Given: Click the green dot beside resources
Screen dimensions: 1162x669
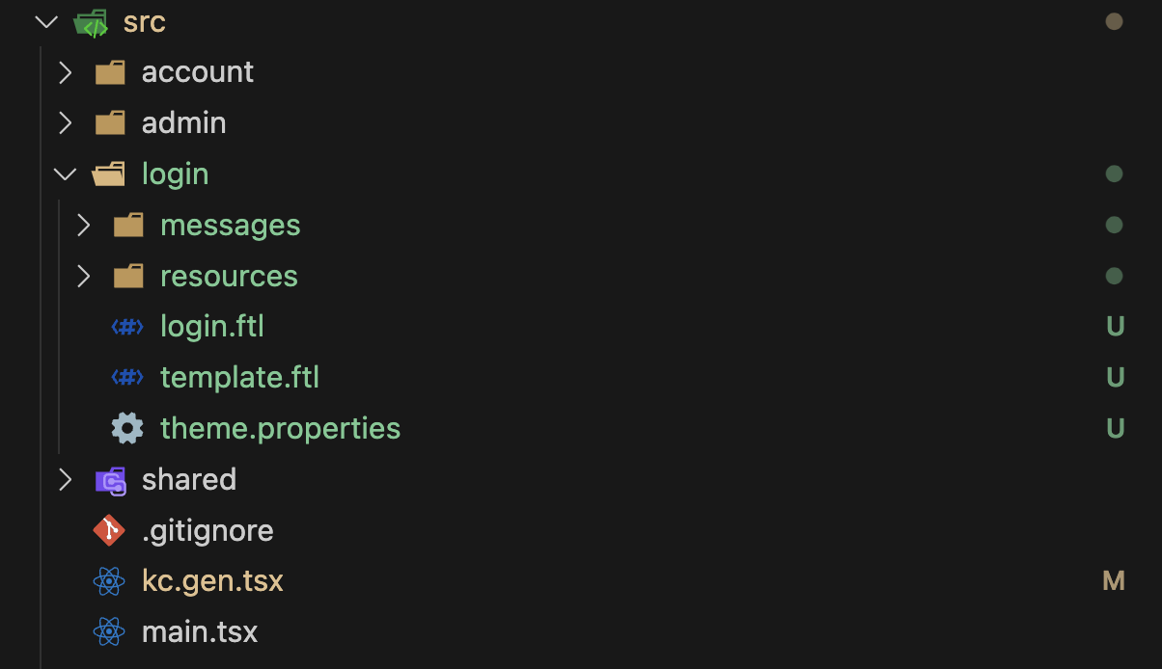Looking at the screenshot, I should click(1114, 276).
